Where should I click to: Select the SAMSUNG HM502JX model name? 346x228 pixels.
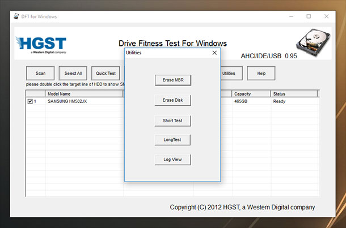pos(67,101)
